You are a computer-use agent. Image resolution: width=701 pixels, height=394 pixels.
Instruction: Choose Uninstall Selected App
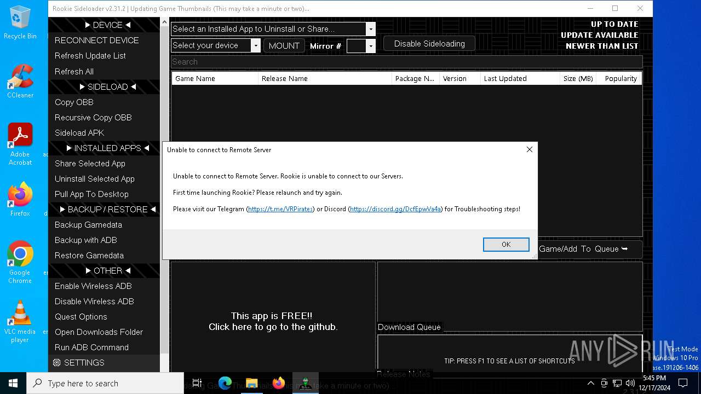[104, 179]
